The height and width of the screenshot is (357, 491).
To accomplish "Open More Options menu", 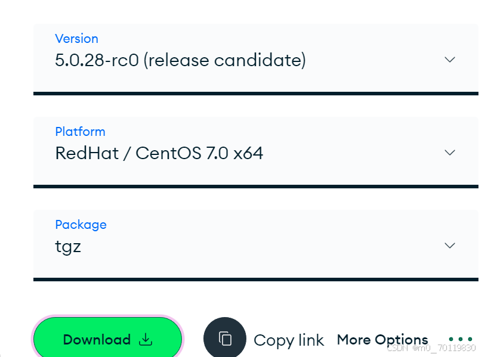I will coord(382,340).
